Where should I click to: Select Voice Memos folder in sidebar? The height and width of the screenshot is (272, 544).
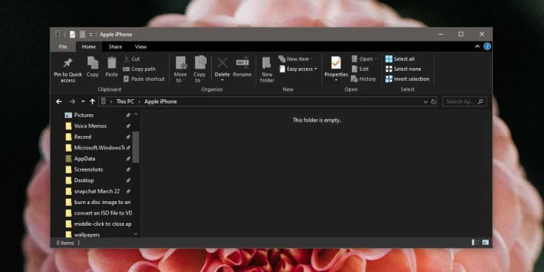pyautogui.click(x=90, y=126)
